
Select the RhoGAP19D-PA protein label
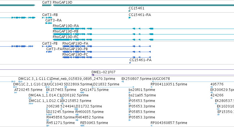click(x=75, y=44)
